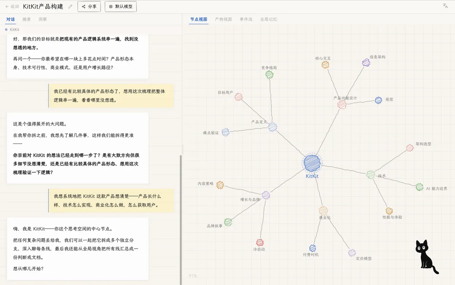
Task: Click the 架构选型 node
Action: 409,148
